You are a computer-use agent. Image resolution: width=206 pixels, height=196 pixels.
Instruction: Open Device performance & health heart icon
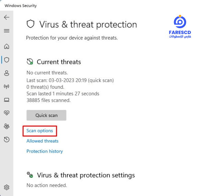(x=7, y=113)
